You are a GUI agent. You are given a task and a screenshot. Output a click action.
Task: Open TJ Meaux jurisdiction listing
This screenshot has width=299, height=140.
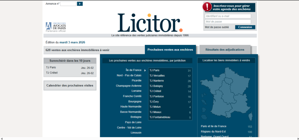coord(170,112)
